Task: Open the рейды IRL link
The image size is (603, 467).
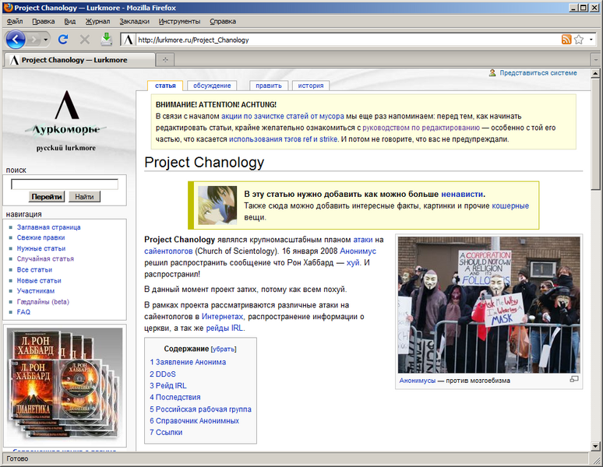Action: pos(224,328)
